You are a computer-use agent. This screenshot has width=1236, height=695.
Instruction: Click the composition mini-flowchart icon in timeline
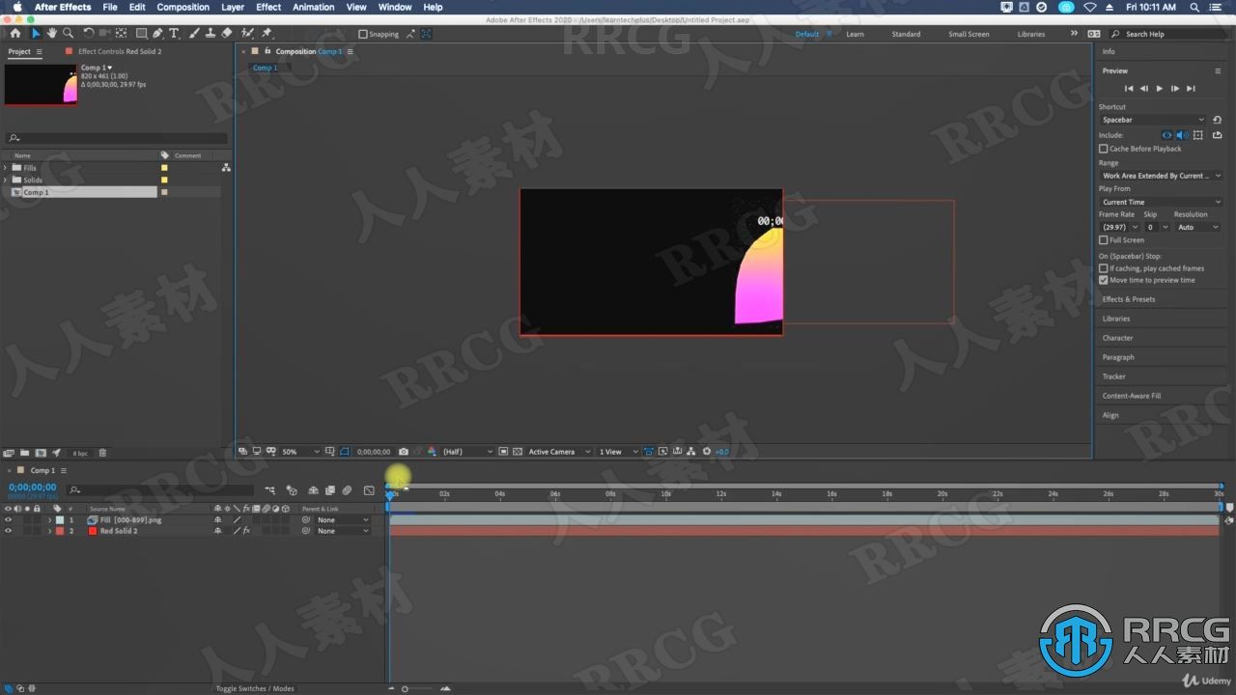coord(269,491)
